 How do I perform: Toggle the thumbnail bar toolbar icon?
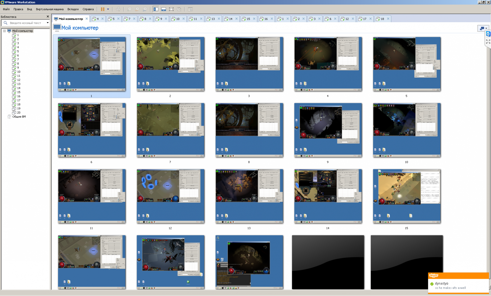click(x=164, y=9)
